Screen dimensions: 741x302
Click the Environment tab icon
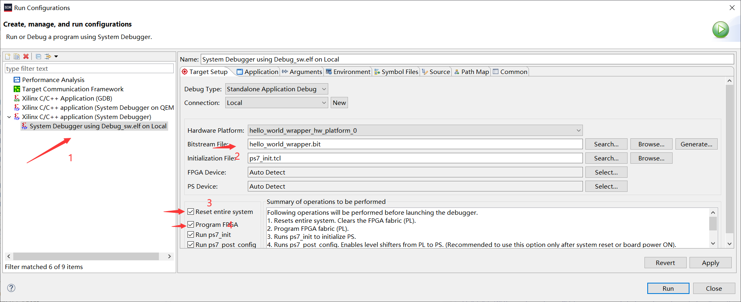point(329,72)
